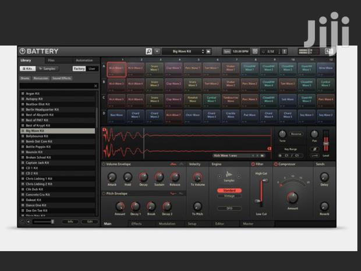Click the panic exclamation icon in header
This screenshot has width=361, height=271.
click(285, 51)
